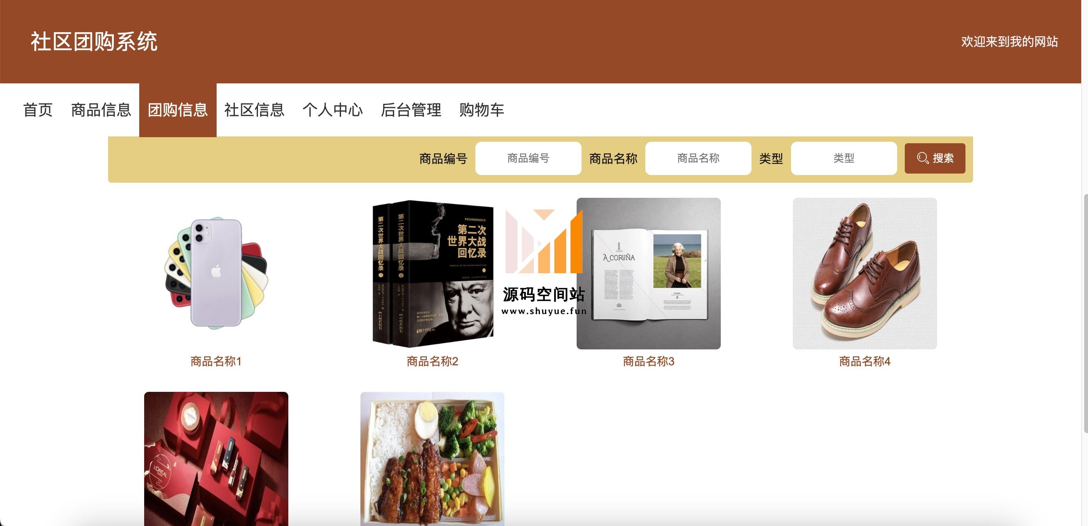Screen dimensions: 1088x526
Task: Navigate to 个人中心
Action: pyautogui.click(x=332, y=110)
